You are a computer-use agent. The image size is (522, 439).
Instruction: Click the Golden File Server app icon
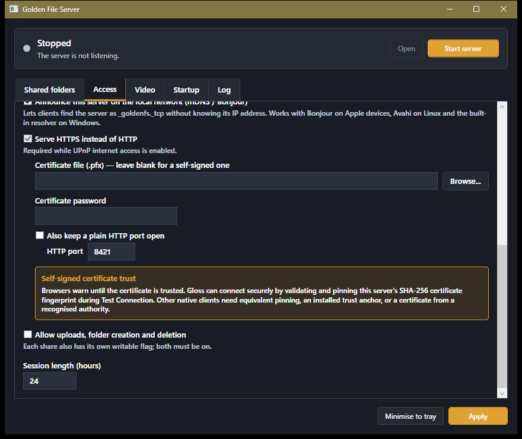coord(14,9)
